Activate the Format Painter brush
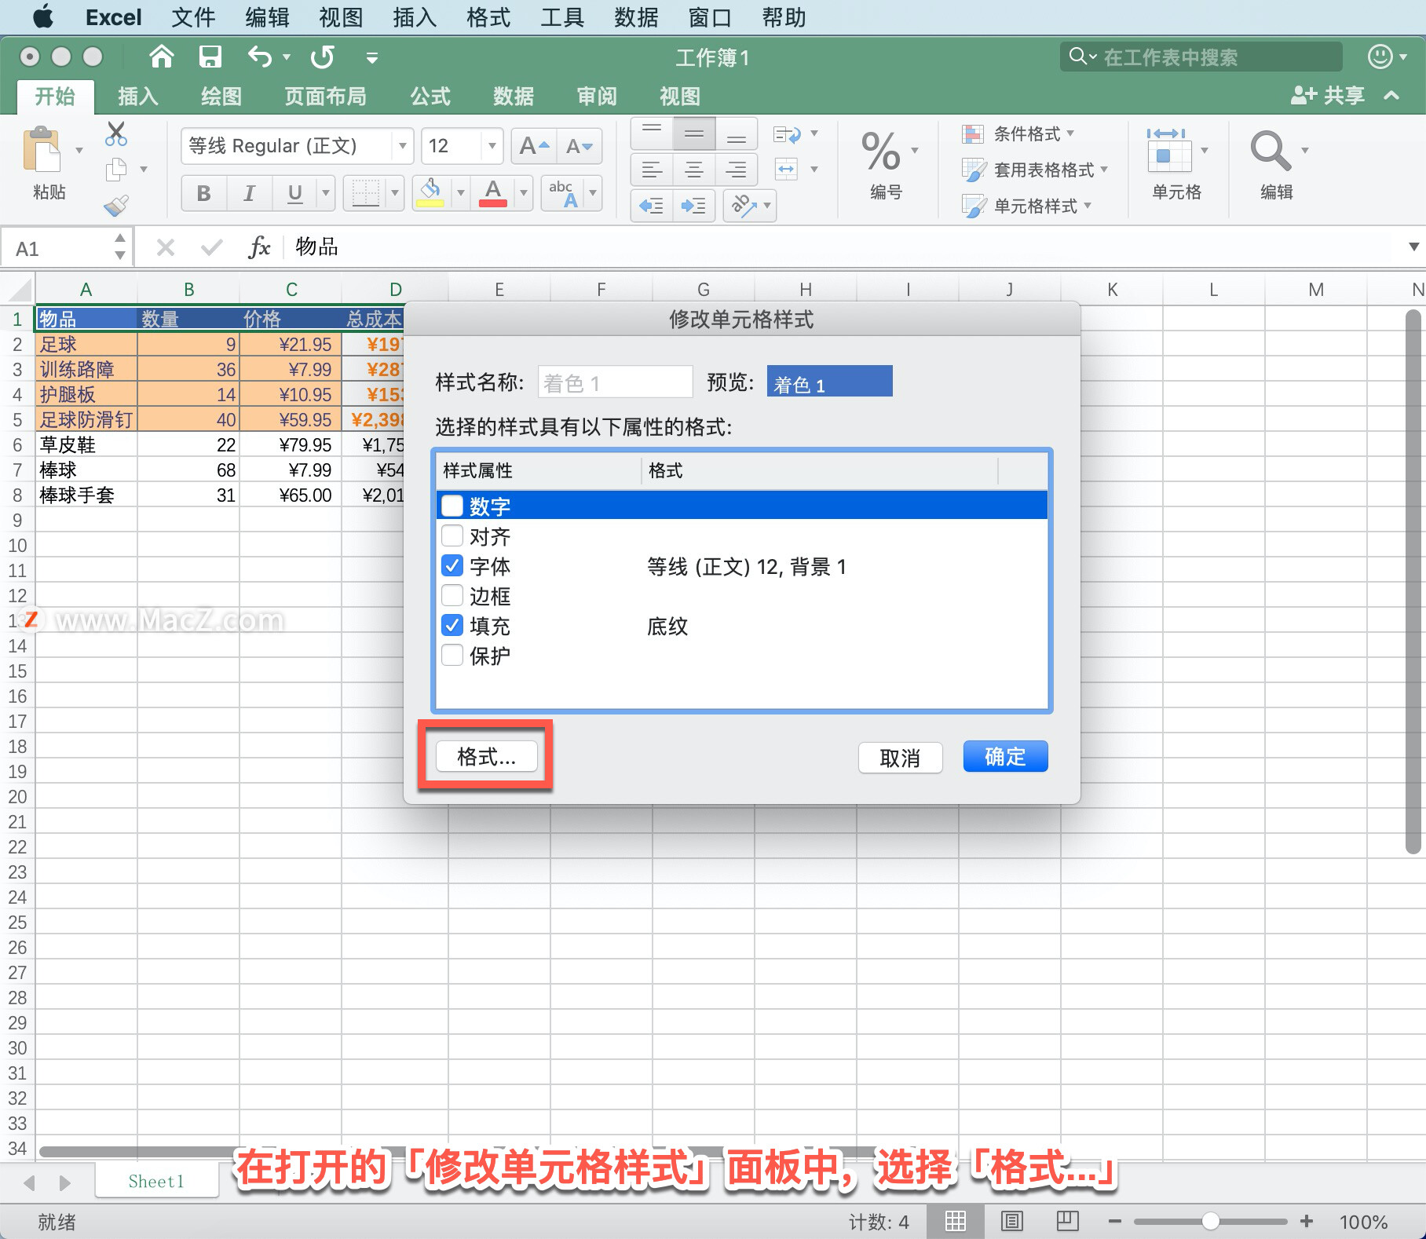1426x1239 pixels. (116, 206)
